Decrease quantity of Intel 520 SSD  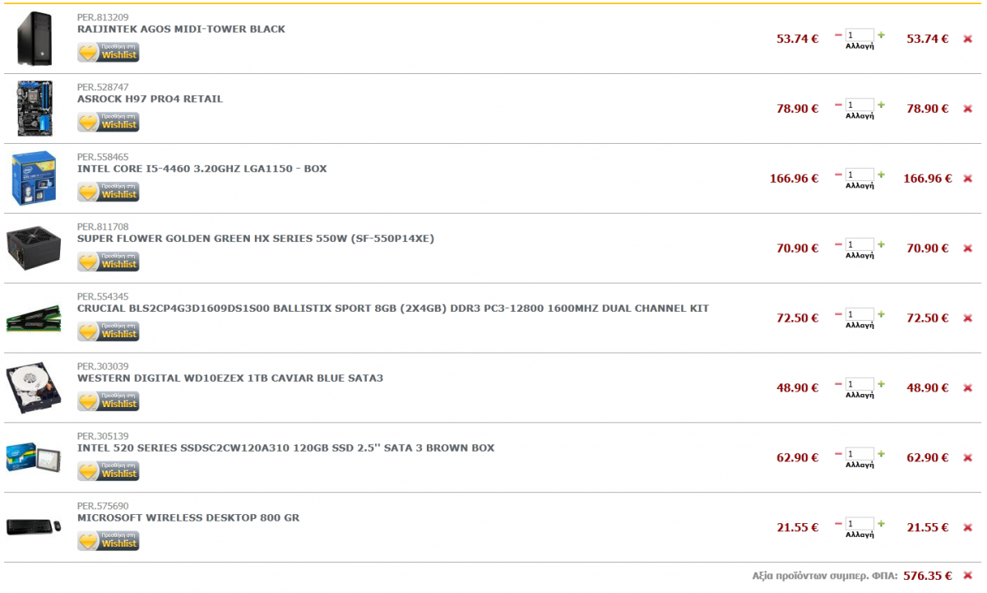pyautogui.click(x=838, y=454)
